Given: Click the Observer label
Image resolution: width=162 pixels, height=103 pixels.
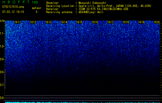Looking at the screenshot, I should pos(52,3).
